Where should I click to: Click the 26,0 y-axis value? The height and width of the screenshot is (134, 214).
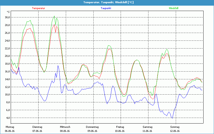coord(7,33)
